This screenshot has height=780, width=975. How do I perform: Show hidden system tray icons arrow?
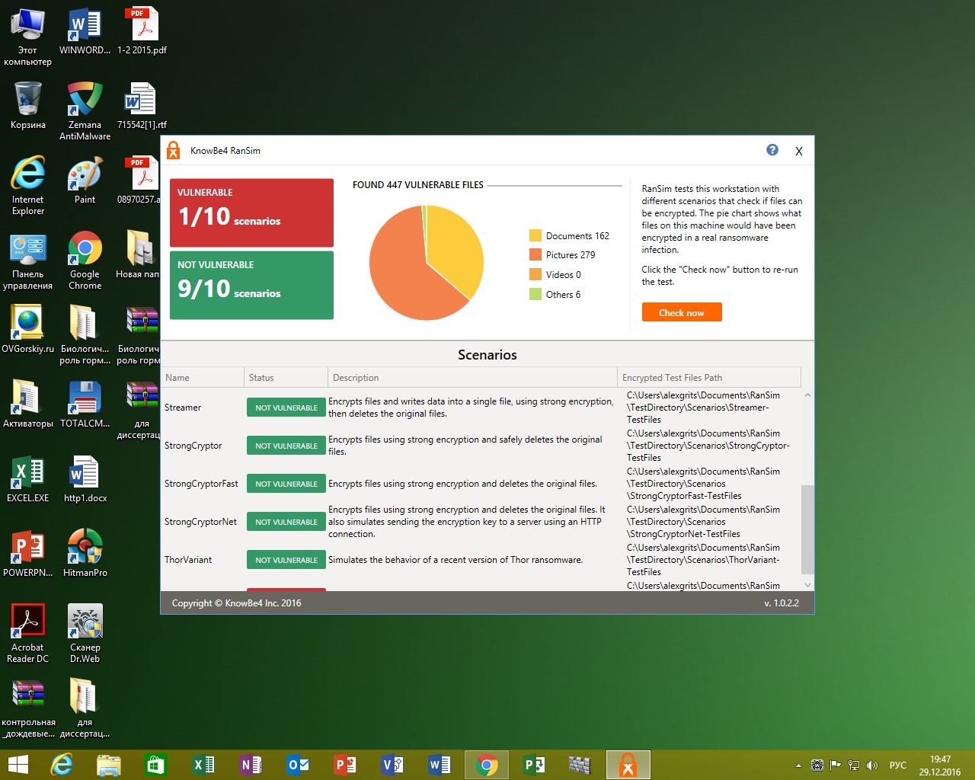coord(798,766)
